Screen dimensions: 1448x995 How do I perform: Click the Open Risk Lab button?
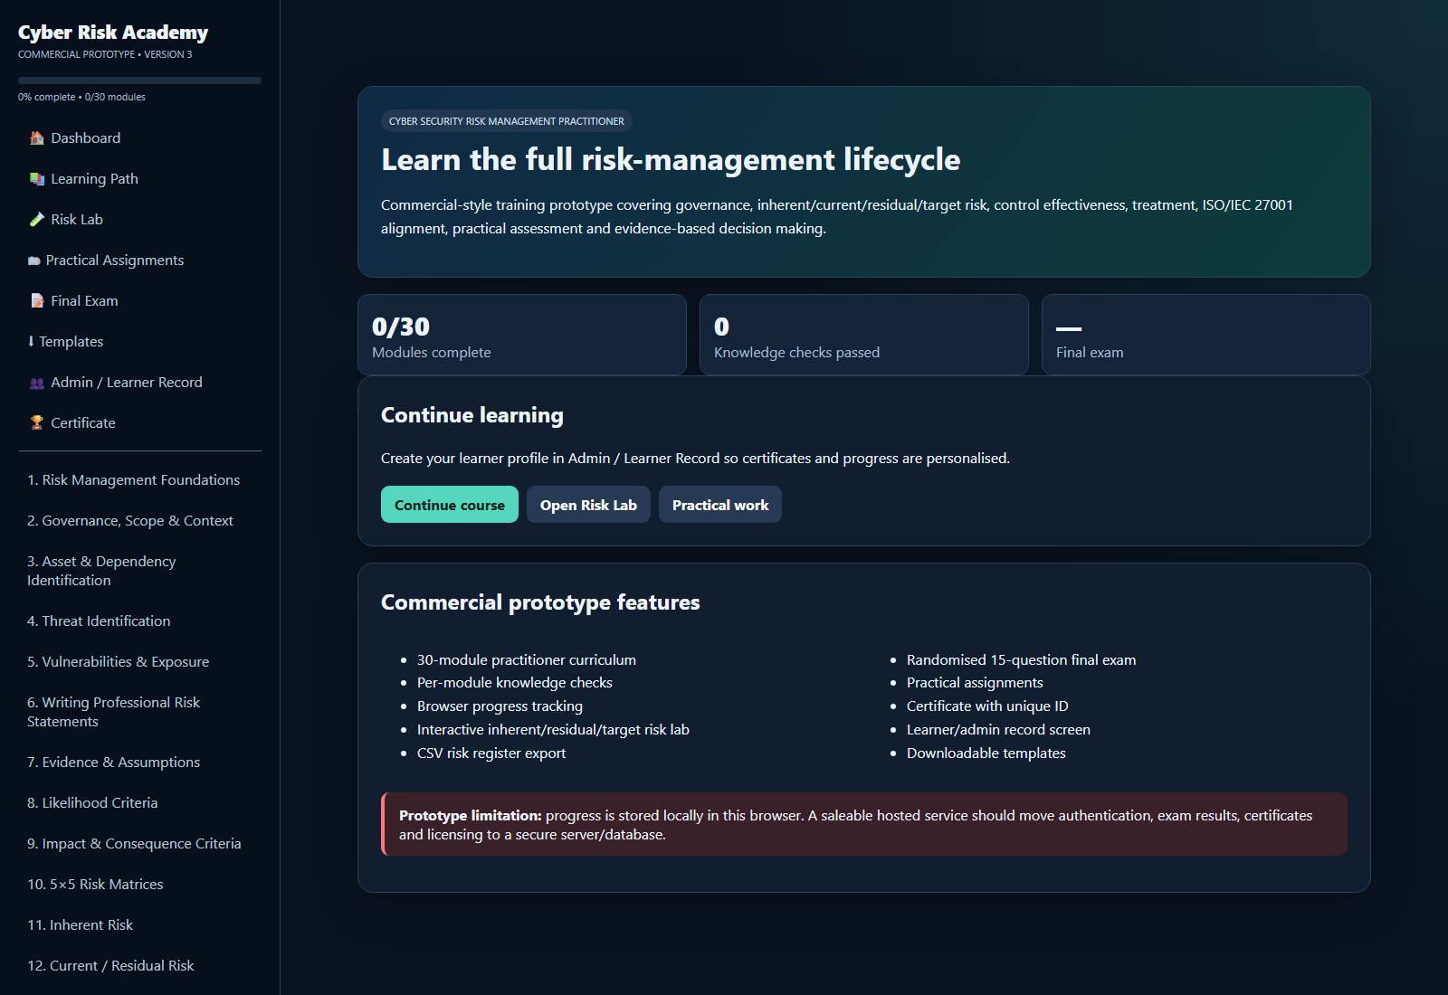coord(588,505)
